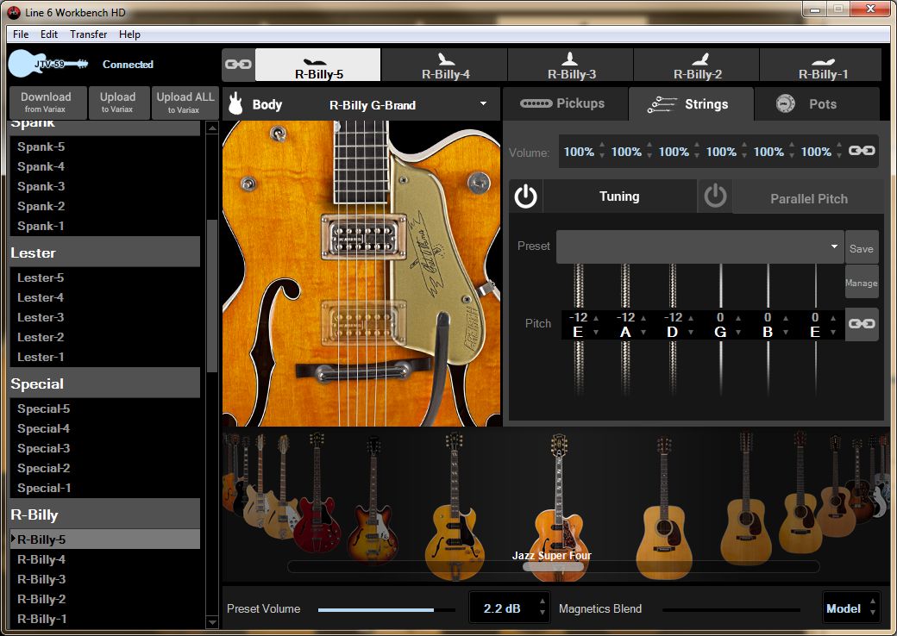Toggle the string pitch link icon
The image size is (897, 636).
coord(862,323)
